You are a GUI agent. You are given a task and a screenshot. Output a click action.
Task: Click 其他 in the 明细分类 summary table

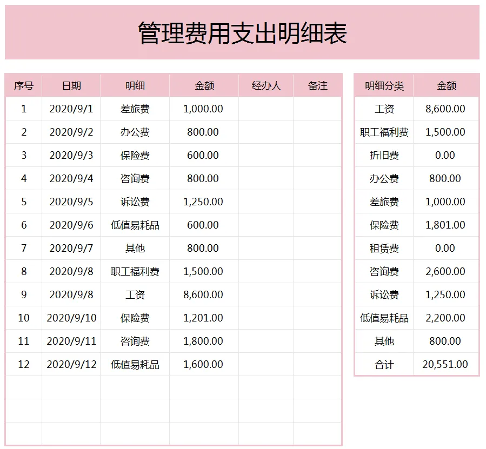point(384,341)
